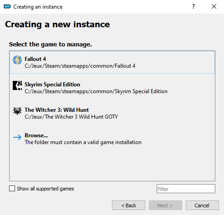Click the Fallout 4 Vault Boy icon

point(17,60)
